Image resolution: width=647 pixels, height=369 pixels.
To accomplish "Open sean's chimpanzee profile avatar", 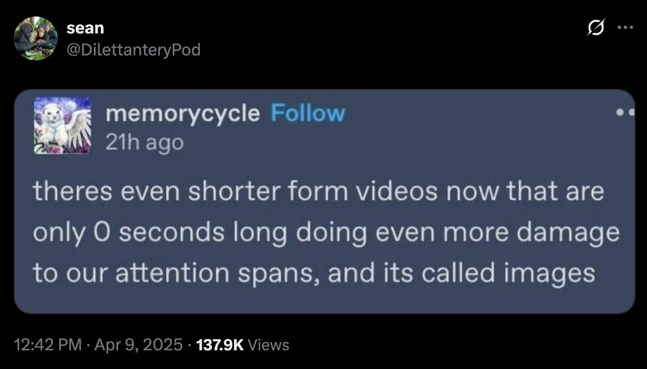I will coord(36,38).
